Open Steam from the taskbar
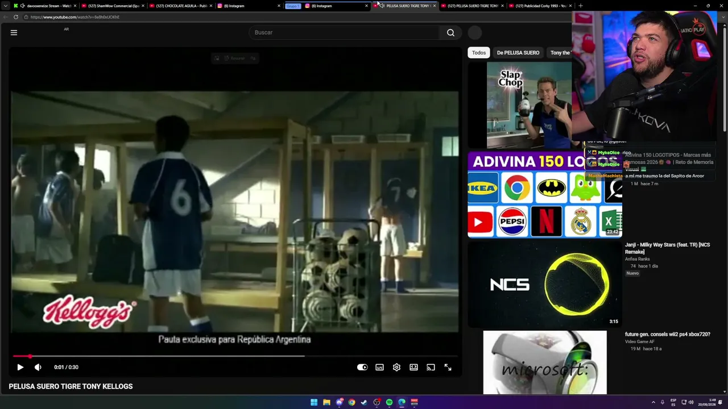 (364, 402)
